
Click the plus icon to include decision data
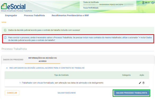click(7, 68)
